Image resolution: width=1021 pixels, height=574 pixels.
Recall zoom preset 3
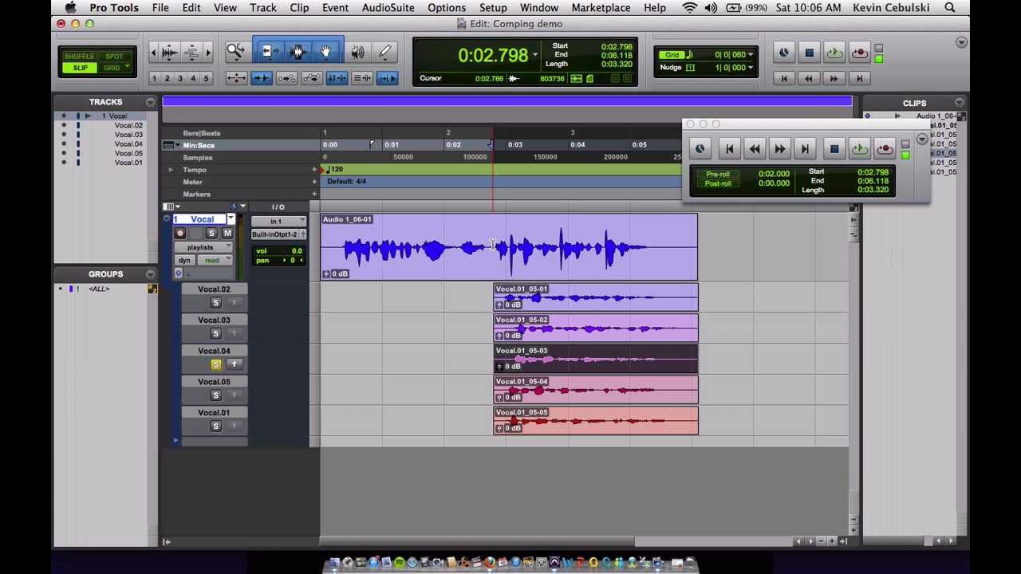pyautogui.click(x=180, y=78)
